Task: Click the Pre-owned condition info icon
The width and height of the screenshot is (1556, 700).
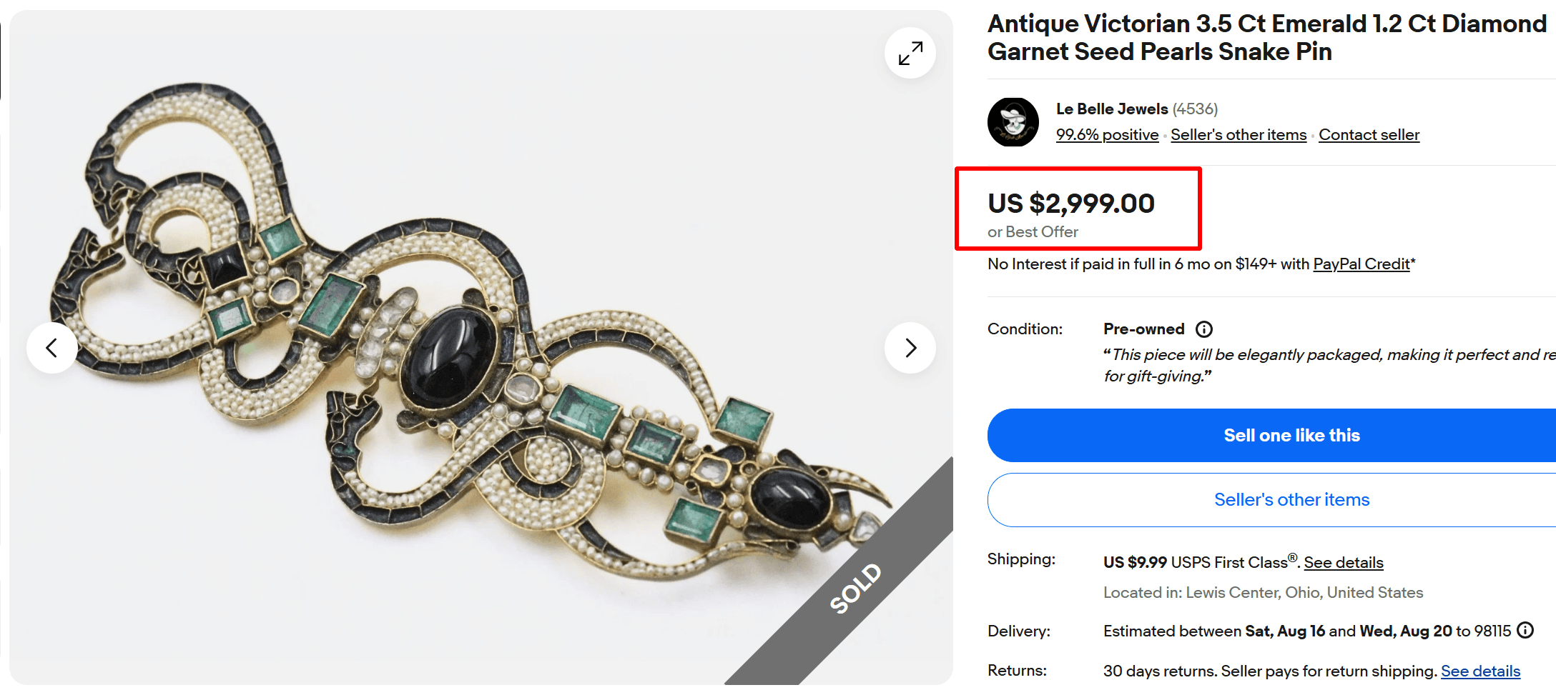Action: 1204,329
